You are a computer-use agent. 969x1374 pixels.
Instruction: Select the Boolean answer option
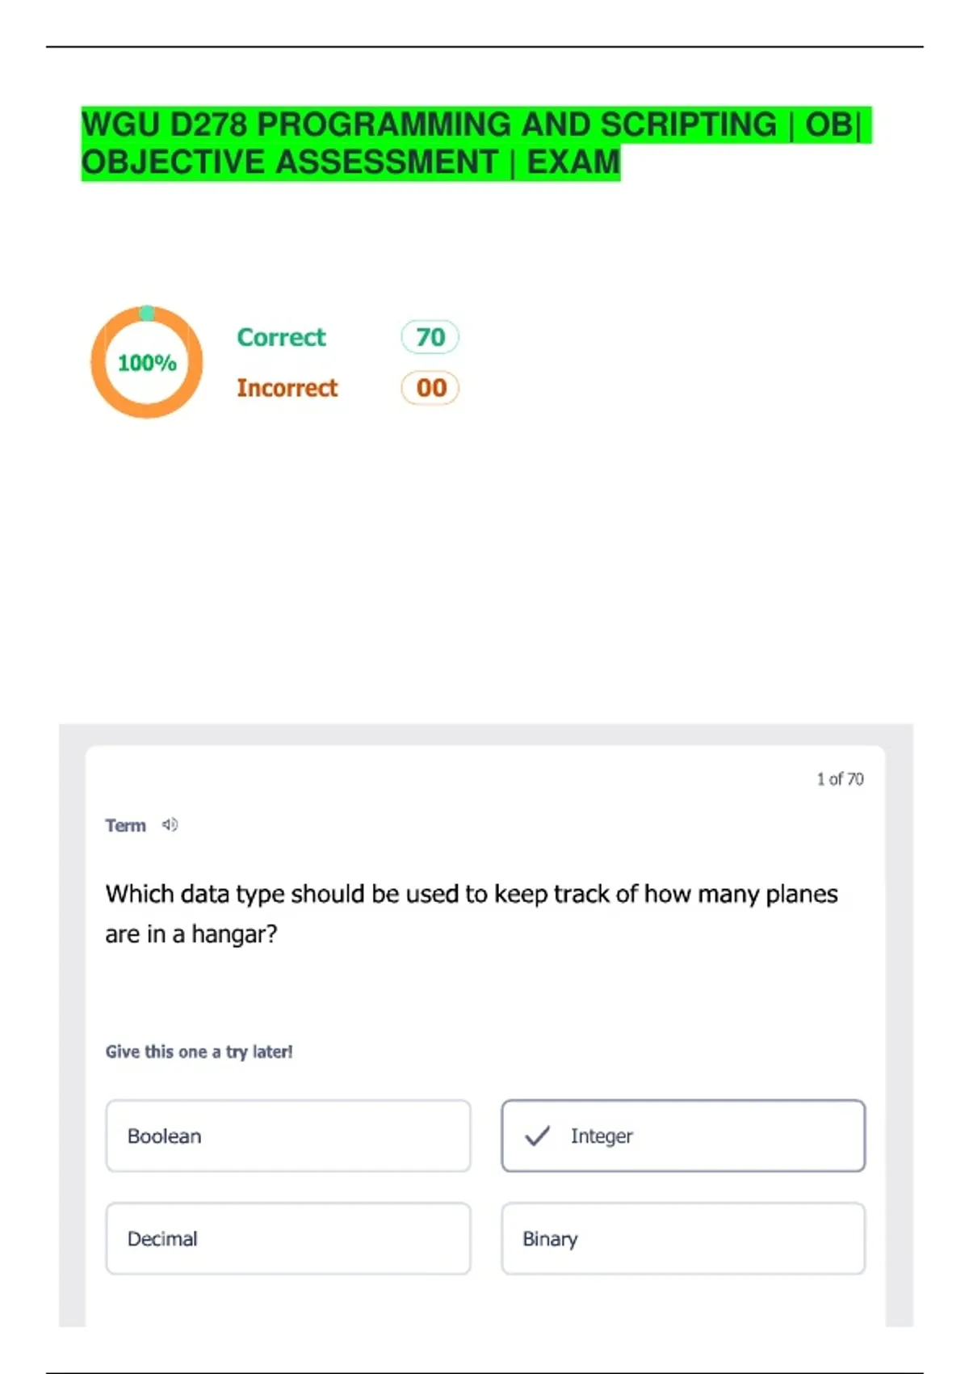[287, 1136]
